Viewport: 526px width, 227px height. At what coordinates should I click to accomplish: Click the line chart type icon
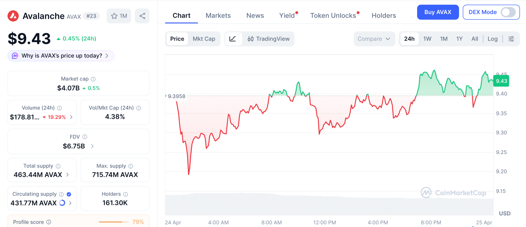[x=233, y=39]
